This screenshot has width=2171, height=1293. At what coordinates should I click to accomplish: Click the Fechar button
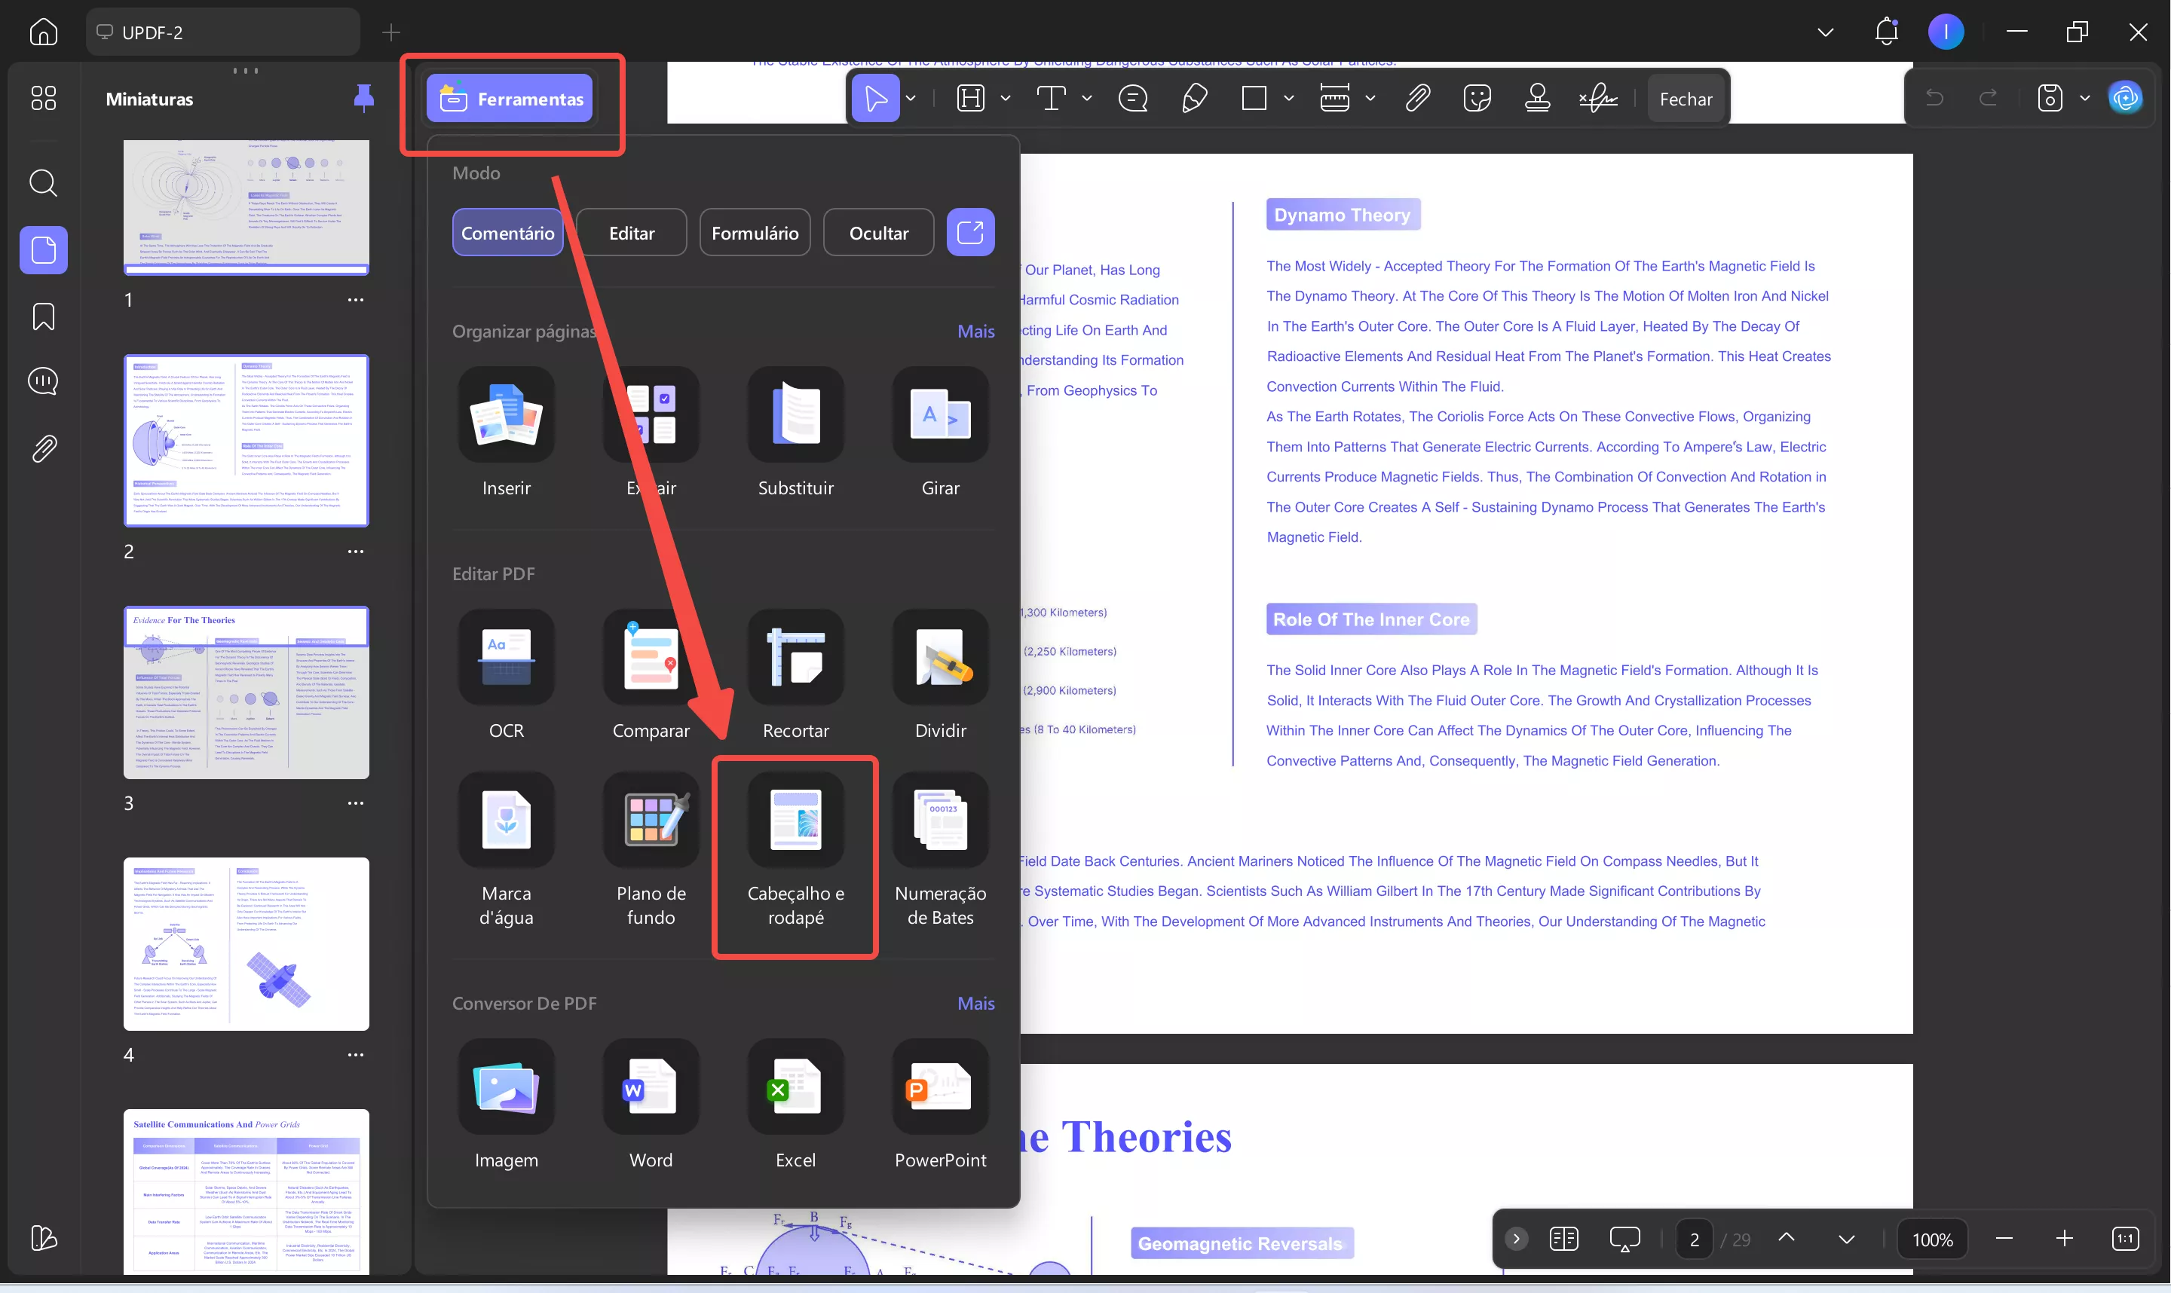pos(1685,99)
